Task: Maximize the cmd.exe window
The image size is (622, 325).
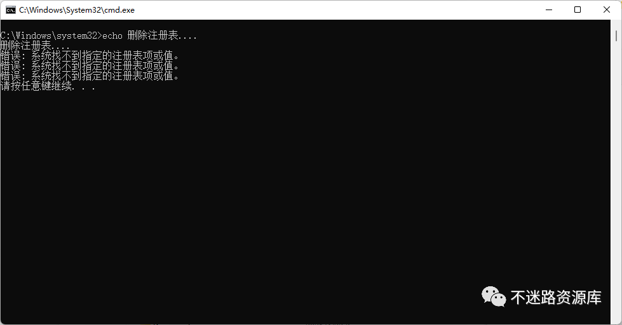Action: point(578,10)
